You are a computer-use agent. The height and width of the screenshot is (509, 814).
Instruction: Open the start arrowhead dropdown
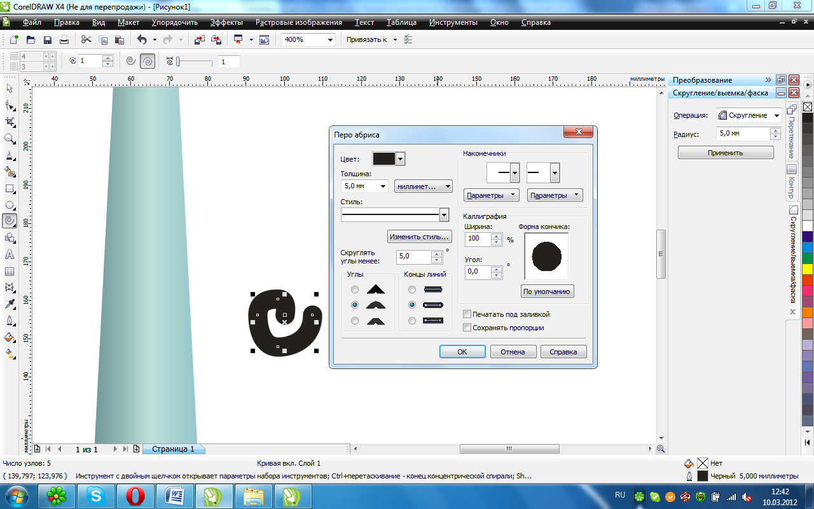514,172
